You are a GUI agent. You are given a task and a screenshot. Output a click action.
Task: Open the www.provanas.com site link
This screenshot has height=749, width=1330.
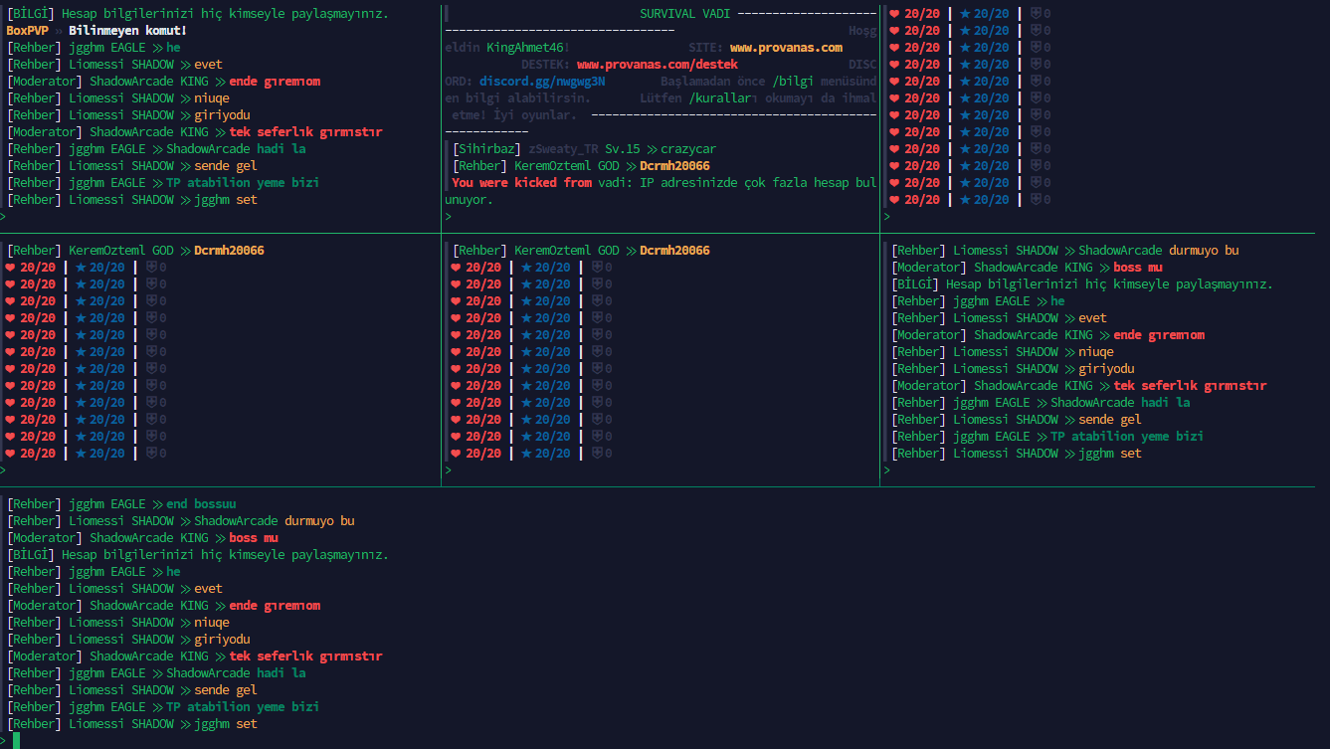pyautogui.click(x=786, y=48)
